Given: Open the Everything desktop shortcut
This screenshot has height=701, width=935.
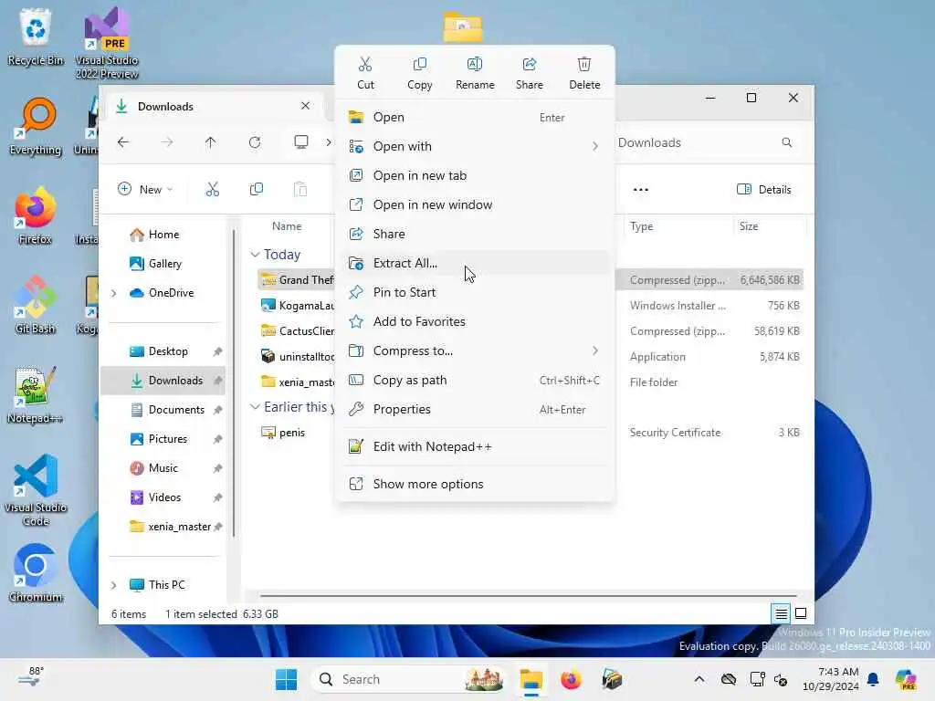Looking at the screenshot, I should [36, 127].
